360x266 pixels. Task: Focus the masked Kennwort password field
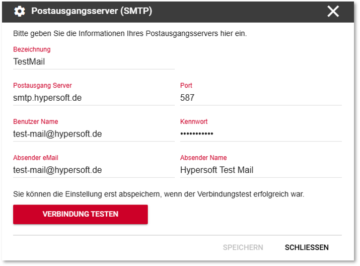(261, 134)
